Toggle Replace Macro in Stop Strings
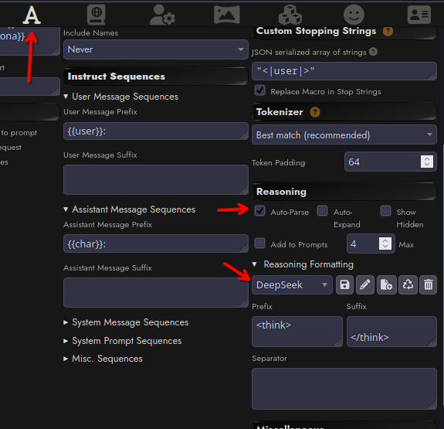 (x=259, y=90)
